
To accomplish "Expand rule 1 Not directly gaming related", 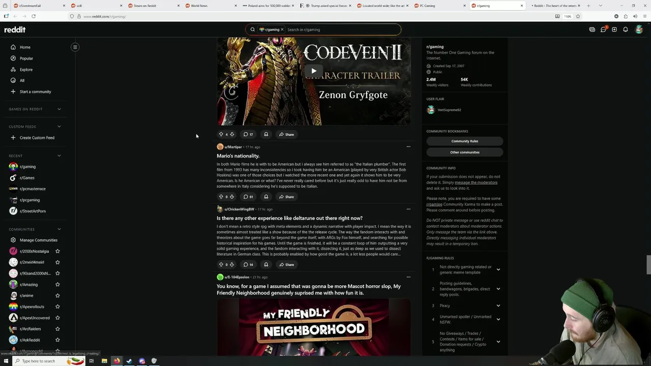I will point(498,269).
